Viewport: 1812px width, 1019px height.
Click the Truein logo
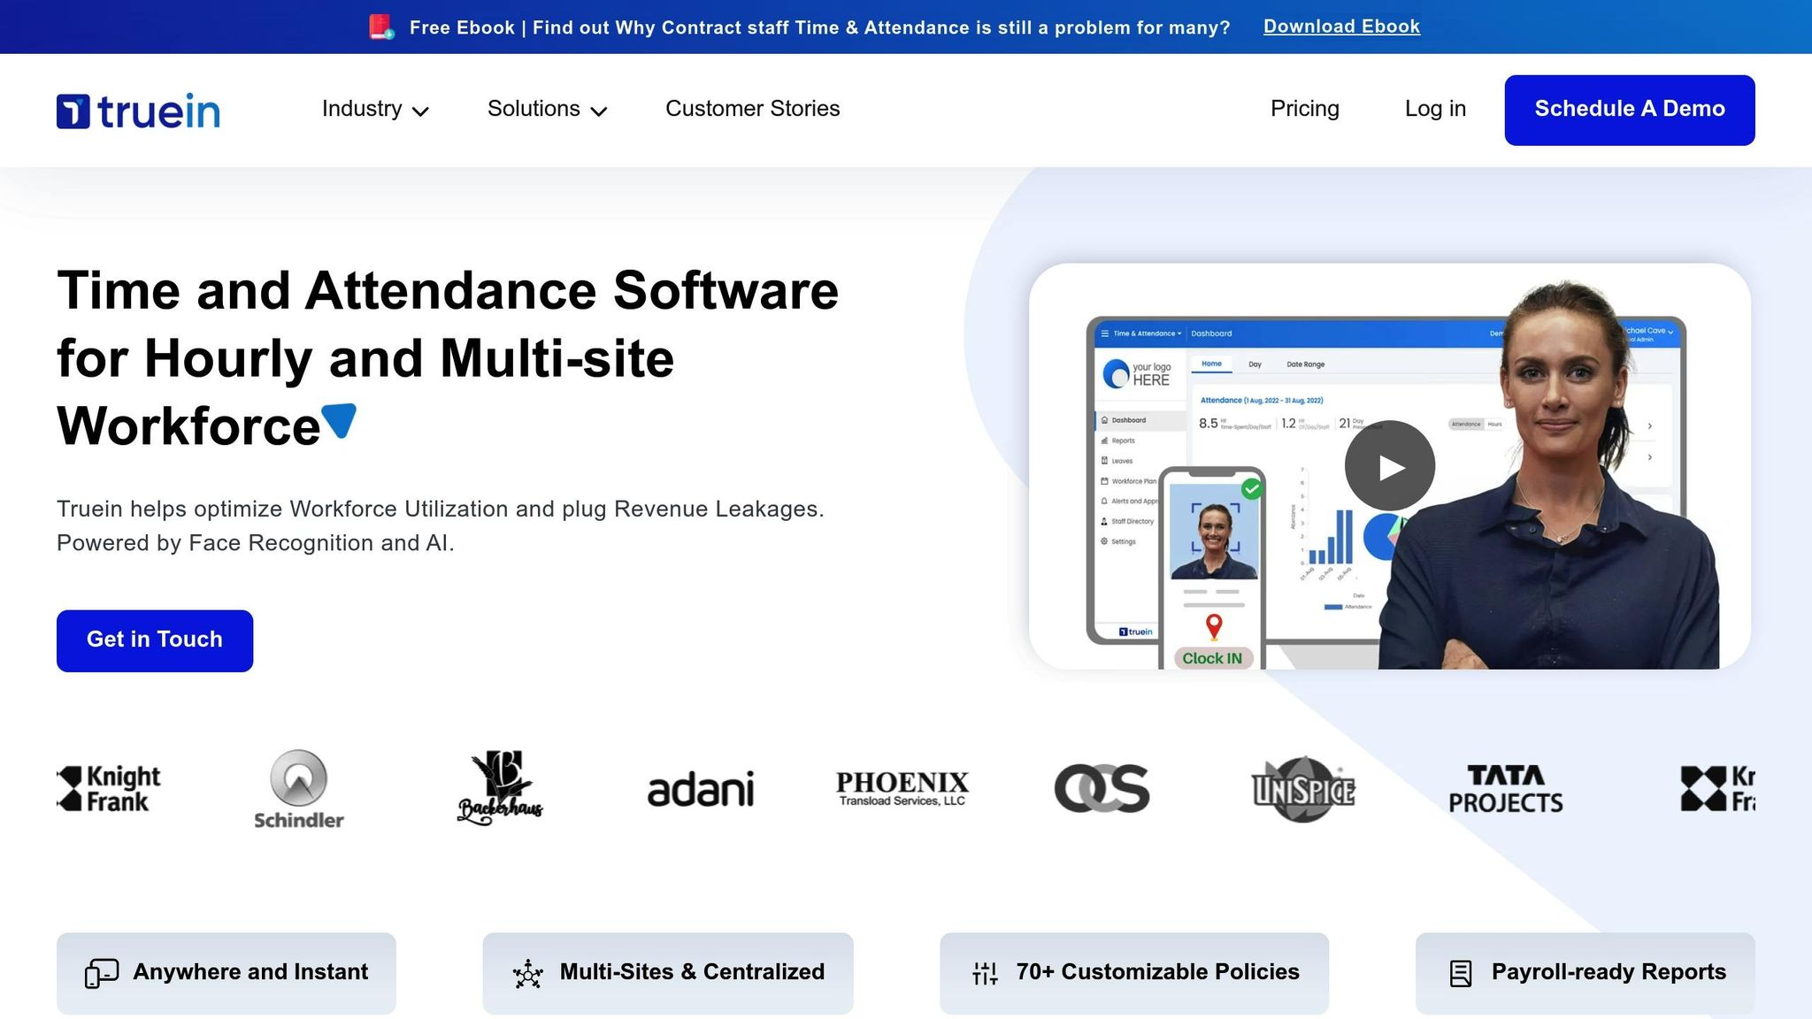tap(138, 108)
